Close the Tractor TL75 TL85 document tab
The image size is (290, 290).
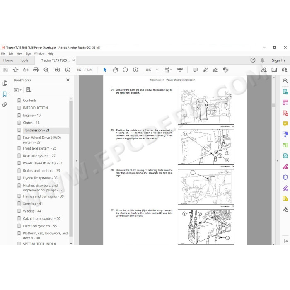[x=74, y=60]
